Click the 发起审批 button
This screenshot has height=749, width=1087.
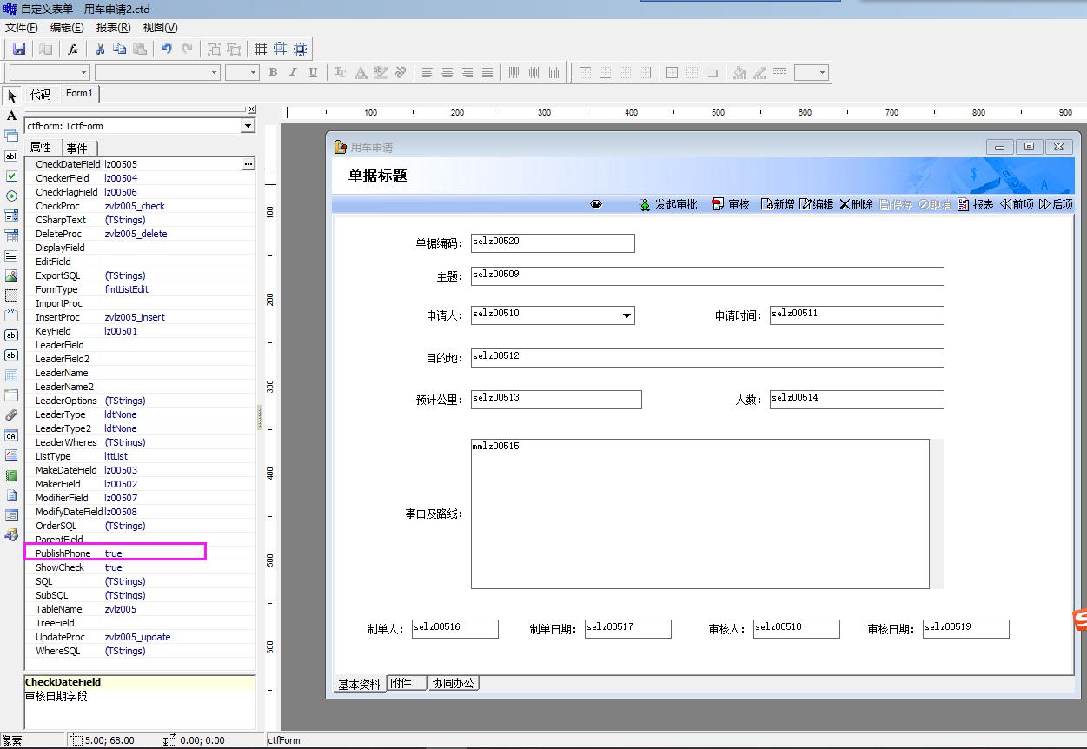click(x=668, y=204)
